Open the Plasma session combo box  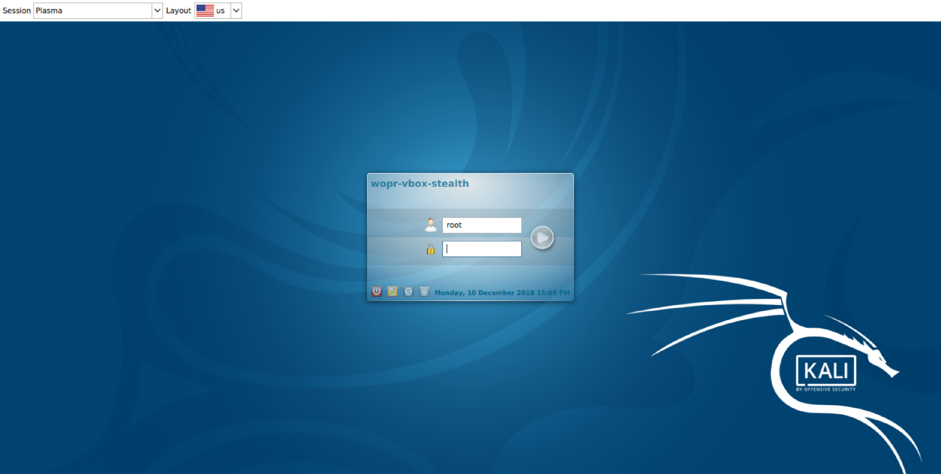click(93, 10)
